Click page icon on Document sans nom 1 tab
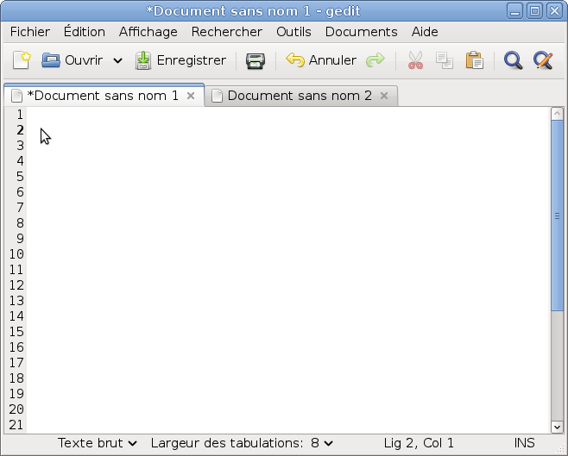 [x=16, y=96]
